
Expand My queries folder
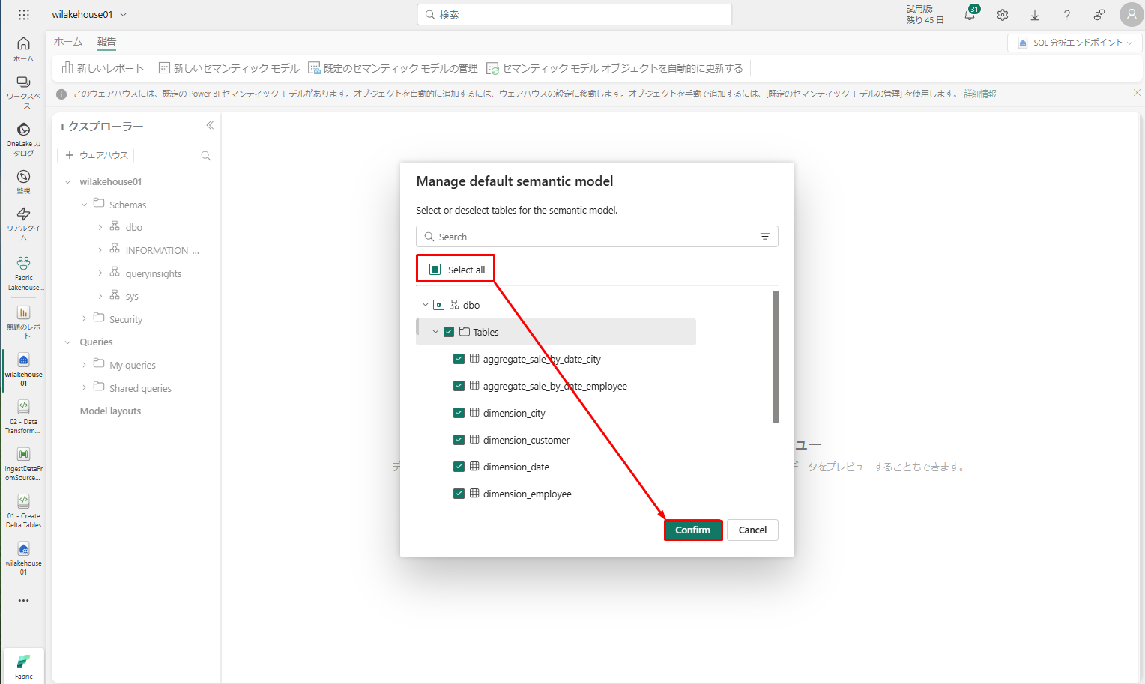(84, 365)
